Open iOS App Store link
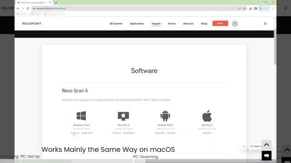This screenshot has width=291, height=163. (207, 133)
